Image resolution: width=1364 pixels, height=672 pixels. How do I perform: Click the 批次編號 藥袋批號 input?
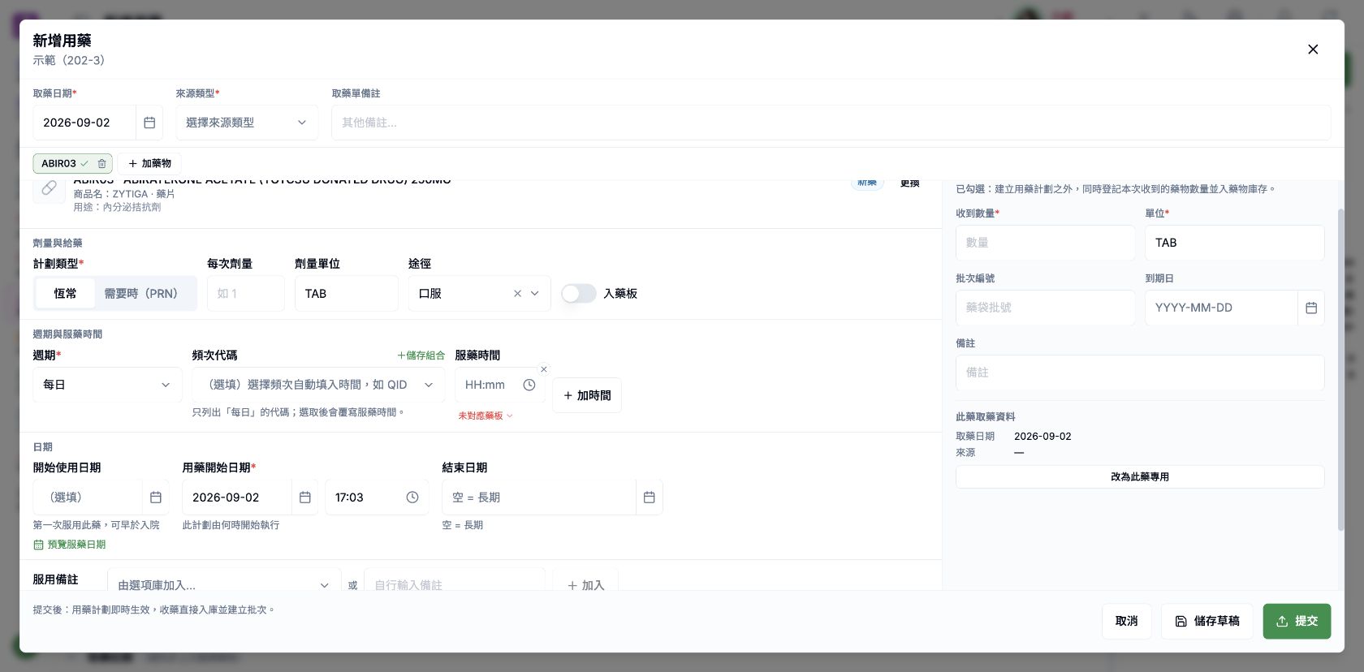[x=1046, y=308]
